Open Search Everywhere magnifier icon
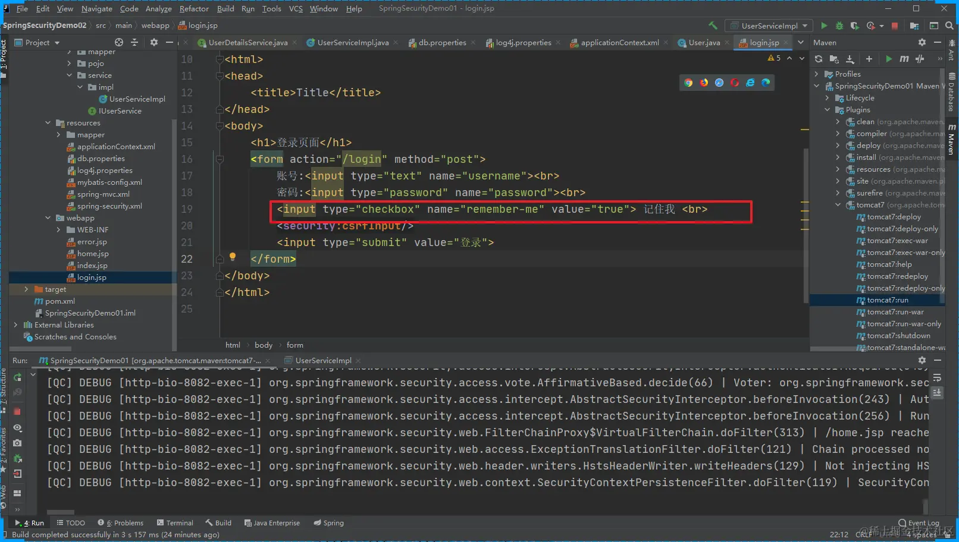Screen dimensions: 959x542 [x=949, y=26]
